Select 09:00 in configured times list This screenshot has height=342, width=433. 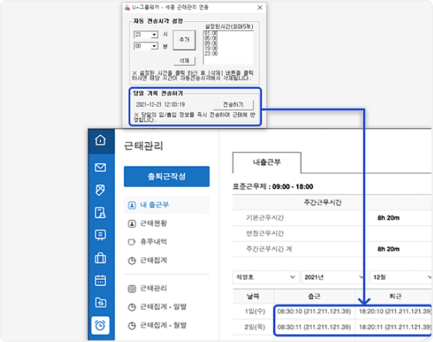211,43
